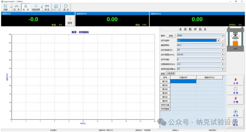Open the 试件规格 dropdown showing 50*50
The height and width of the screenshot is (132, 246).
point(223,55)
